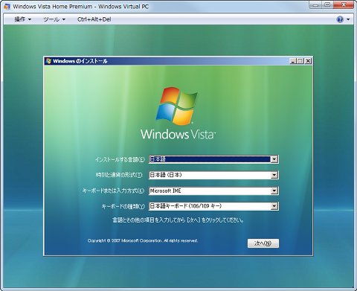Click the instruction text mentioning [次へ]
The width and height of the screenshot is (357, 291).
coord(178,220)
